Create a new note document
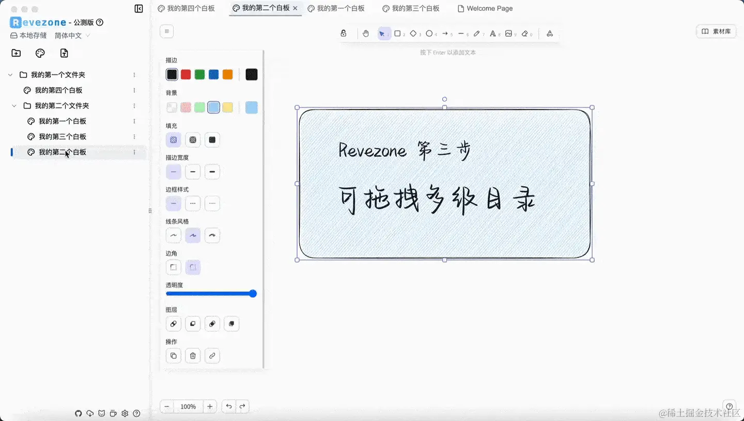Image resolution: width=744 pixels, height=421 pixels. tap(64, 53)
